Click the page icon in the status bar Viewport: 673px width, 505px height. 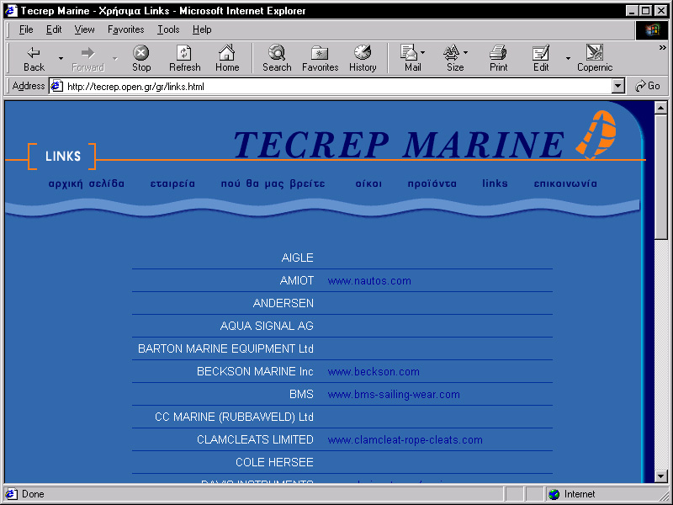click(11, 494)
